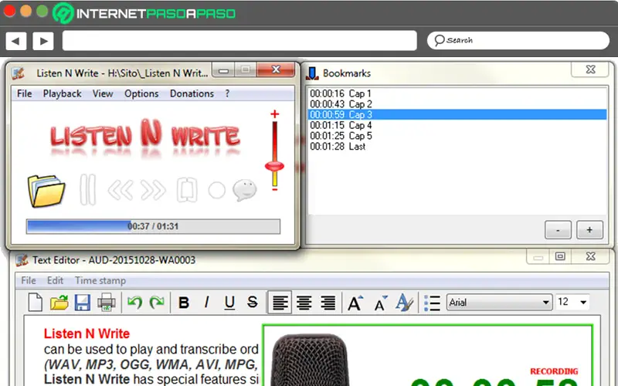
Task: Fast forward audio with double right arrows
Action: (x=153, y=190)
